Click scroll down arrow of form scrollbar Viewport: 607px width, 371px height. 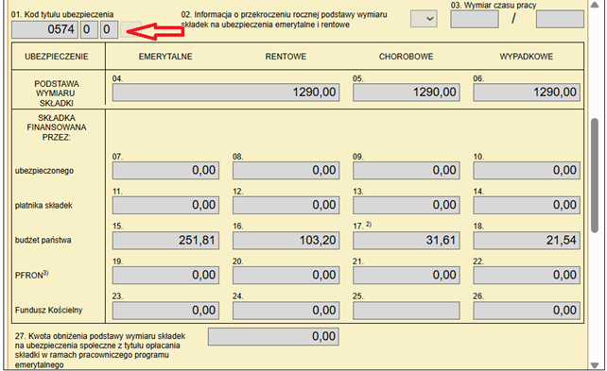tap(595, 365)
